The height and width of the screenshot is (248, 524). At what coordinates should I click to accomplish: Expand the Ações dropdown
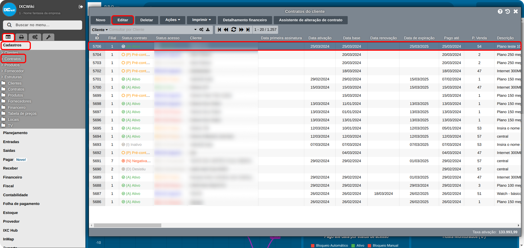pyautogui.click(x=172, y=20)
